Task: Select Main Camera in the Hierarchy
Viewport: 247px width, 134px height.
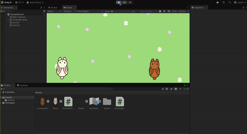Action: click(19, 17)
